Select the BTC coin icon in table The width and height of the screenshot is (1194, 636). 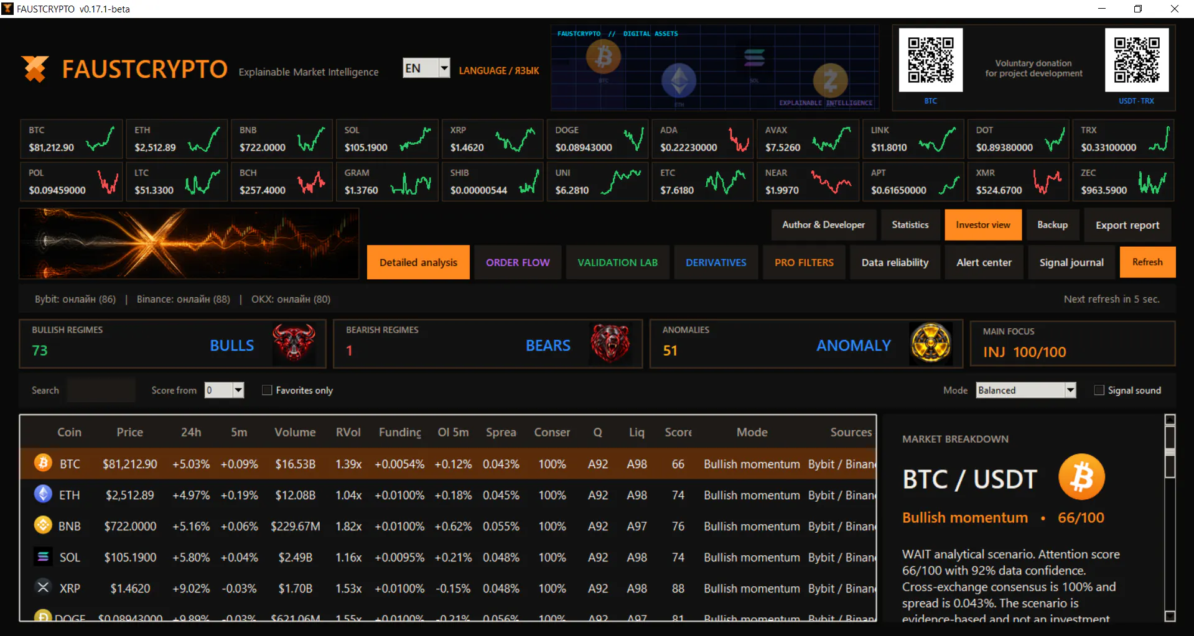coord(43,463)
